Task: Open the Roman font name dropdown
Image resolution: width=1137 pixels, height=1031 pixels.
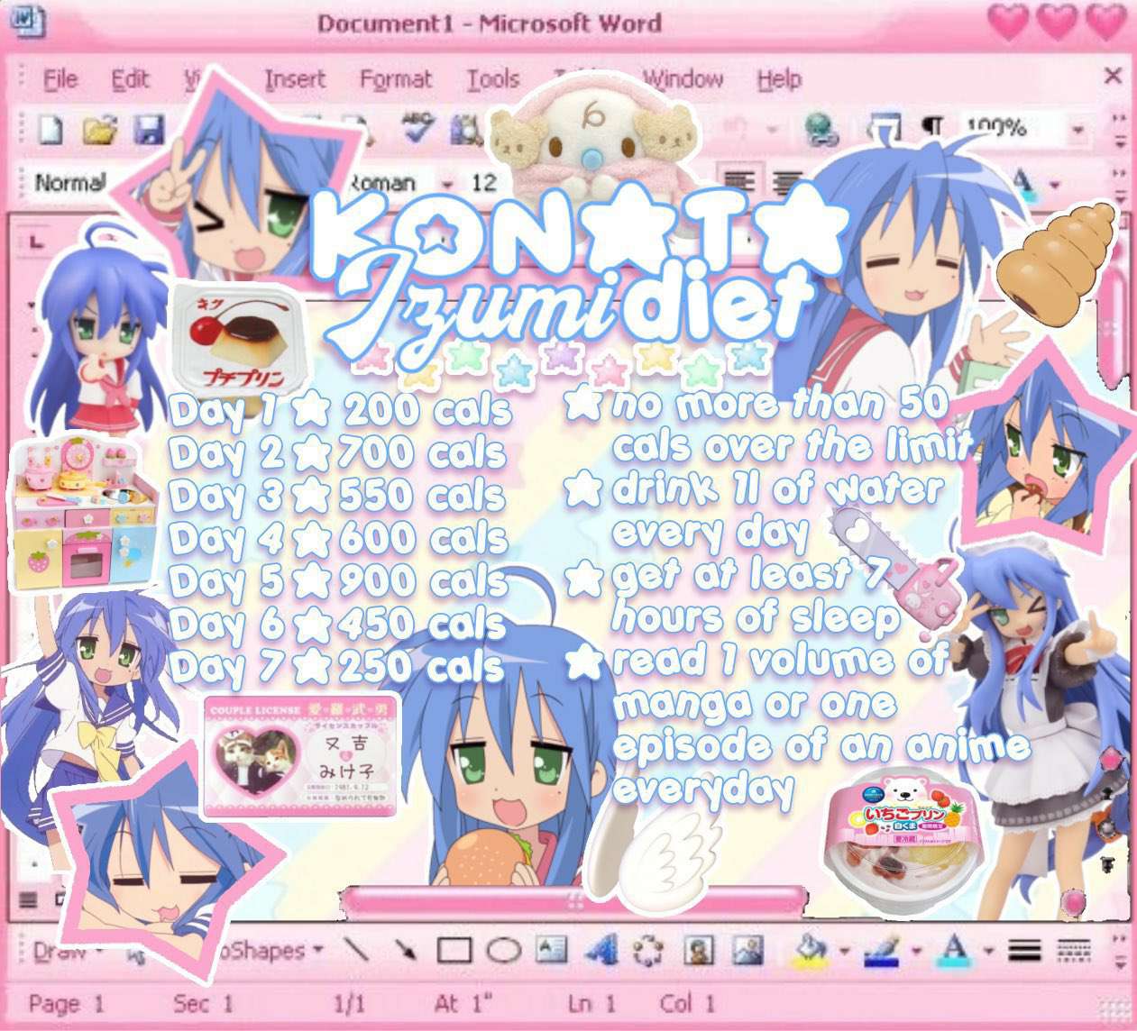Action: 446,184
